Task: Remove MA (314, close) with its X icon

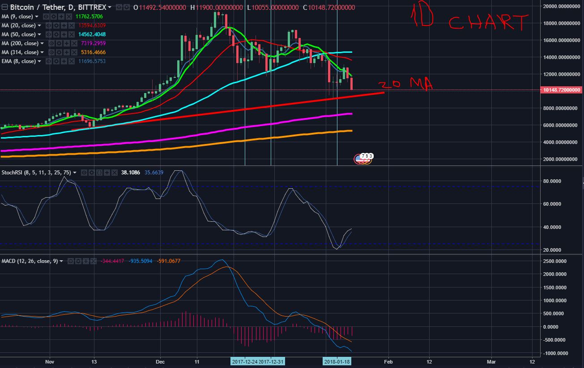Action: pyautogui.click(x=74, y=52)
